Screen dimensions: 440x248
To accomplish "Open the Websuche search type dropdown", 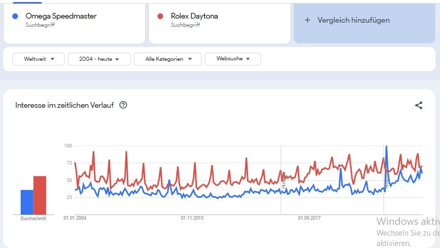I will coord(233,59).
